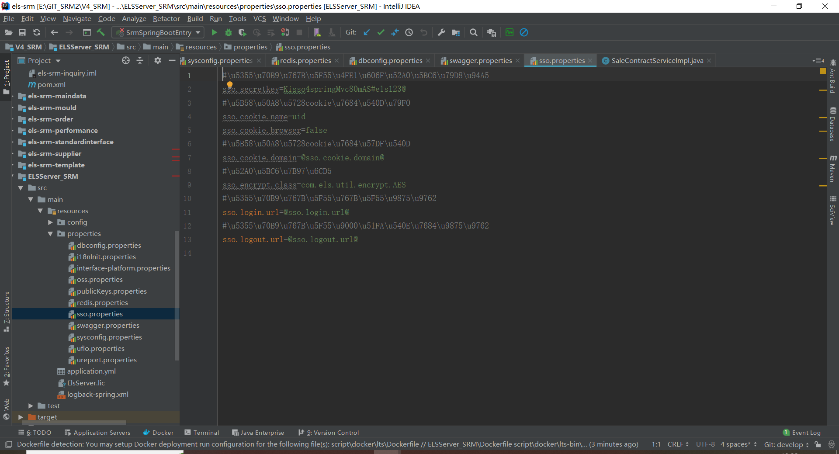839x454 pixels.
Task: Open the VCS menu
Action: point(260,18)
